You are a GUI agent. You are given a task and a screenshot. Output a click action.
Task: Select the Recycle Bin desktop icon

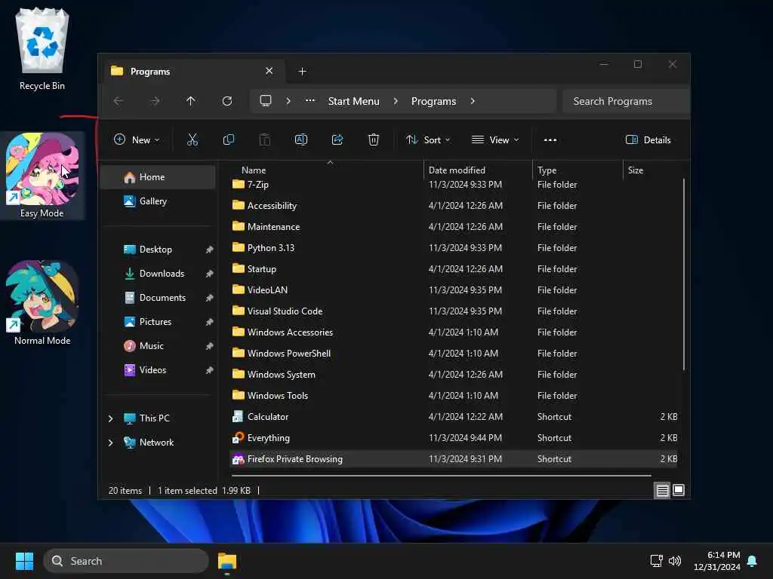42,49
